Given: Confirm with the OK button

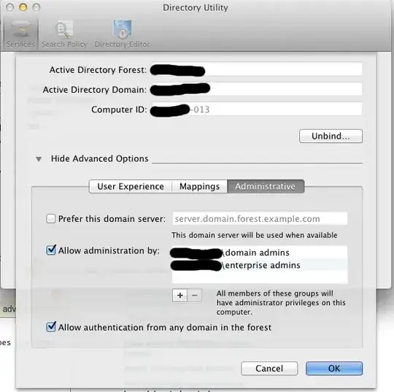Looking at the screenshot, I should 334,369.
